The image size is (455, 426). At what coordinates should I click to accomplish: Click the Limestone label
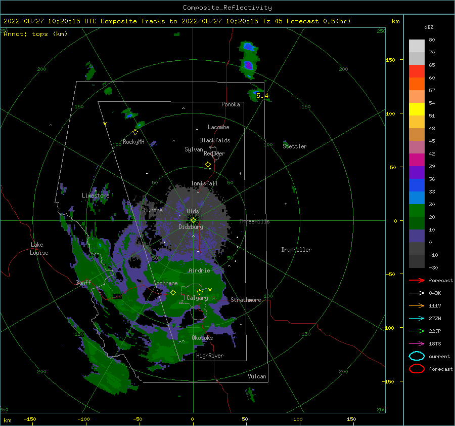pyautogui.click(x=96, y=196)
